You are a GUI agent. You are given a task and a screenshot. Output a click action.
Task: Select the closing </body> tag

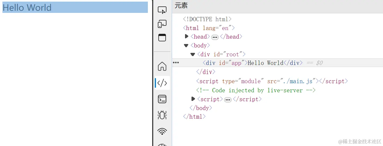[x=201, y=108]
